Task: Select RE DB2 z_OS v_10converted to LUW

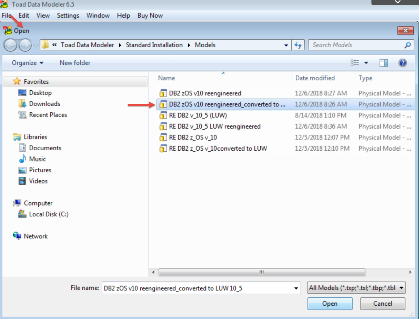Action: [218, 148]
